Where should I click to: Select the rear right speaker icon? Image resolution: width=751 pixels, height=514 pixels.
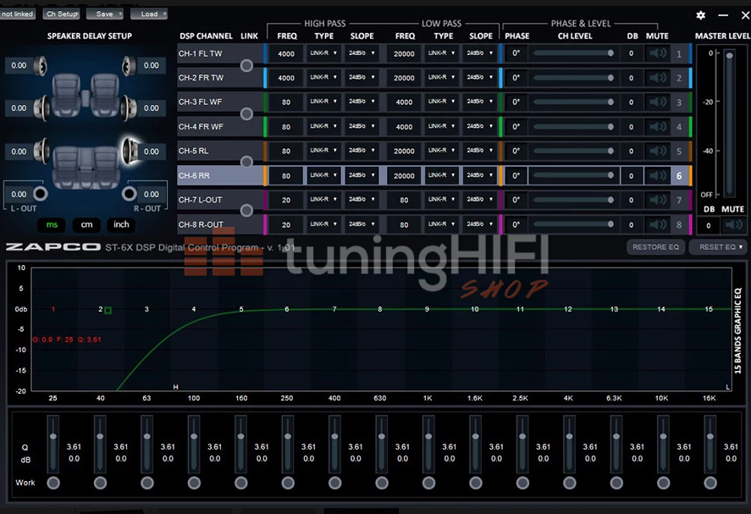(x=128, y=152)
